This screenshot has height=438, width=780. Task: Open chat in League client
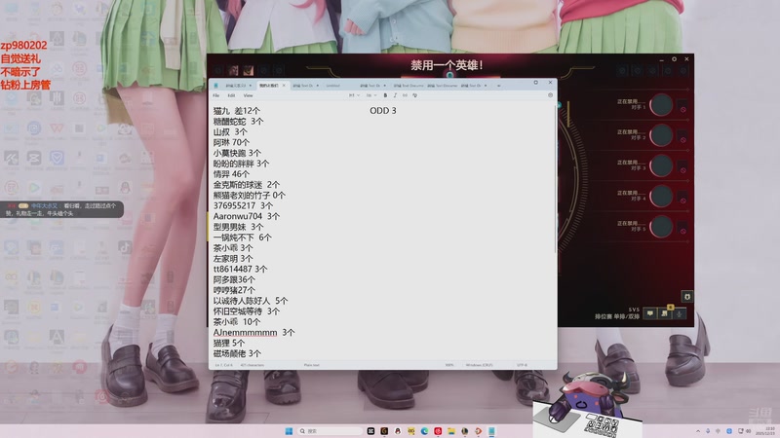(649, 313)
